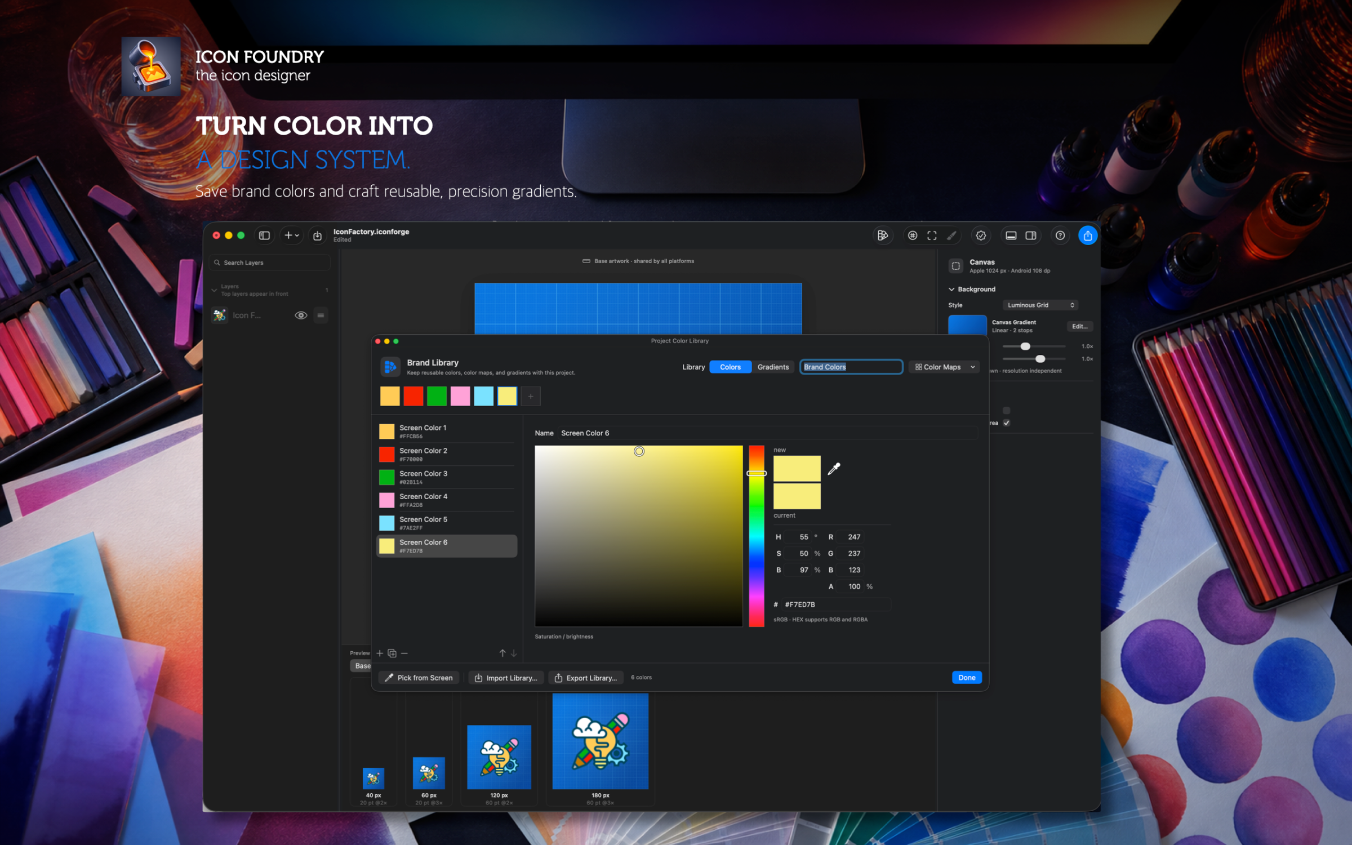The width and height of the screenshot is (1352, 845).
Task: Click the saturation/brightness color field
Action: (x=638, y=536)
